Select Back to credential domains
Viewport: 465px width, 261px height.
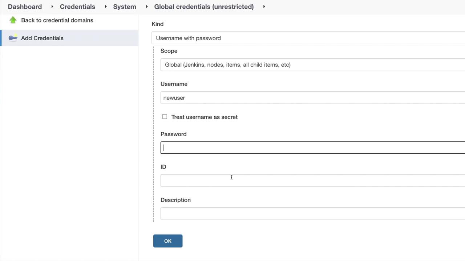click(57, 20)
